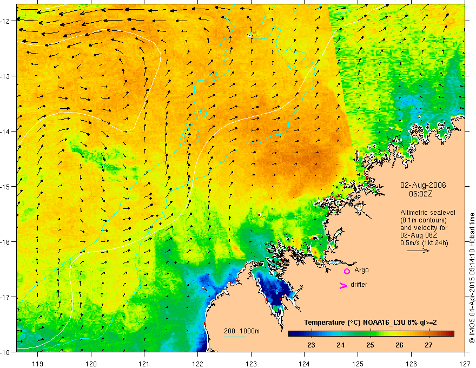476x368 pixels.
Task: Click the '200 1000m' bathymetry label
Action: coord(242,331)
